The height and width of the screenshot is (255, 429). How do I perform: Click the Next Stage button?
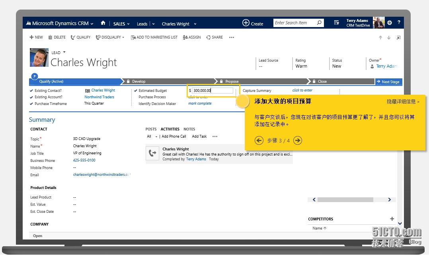(x=388, y=82)
